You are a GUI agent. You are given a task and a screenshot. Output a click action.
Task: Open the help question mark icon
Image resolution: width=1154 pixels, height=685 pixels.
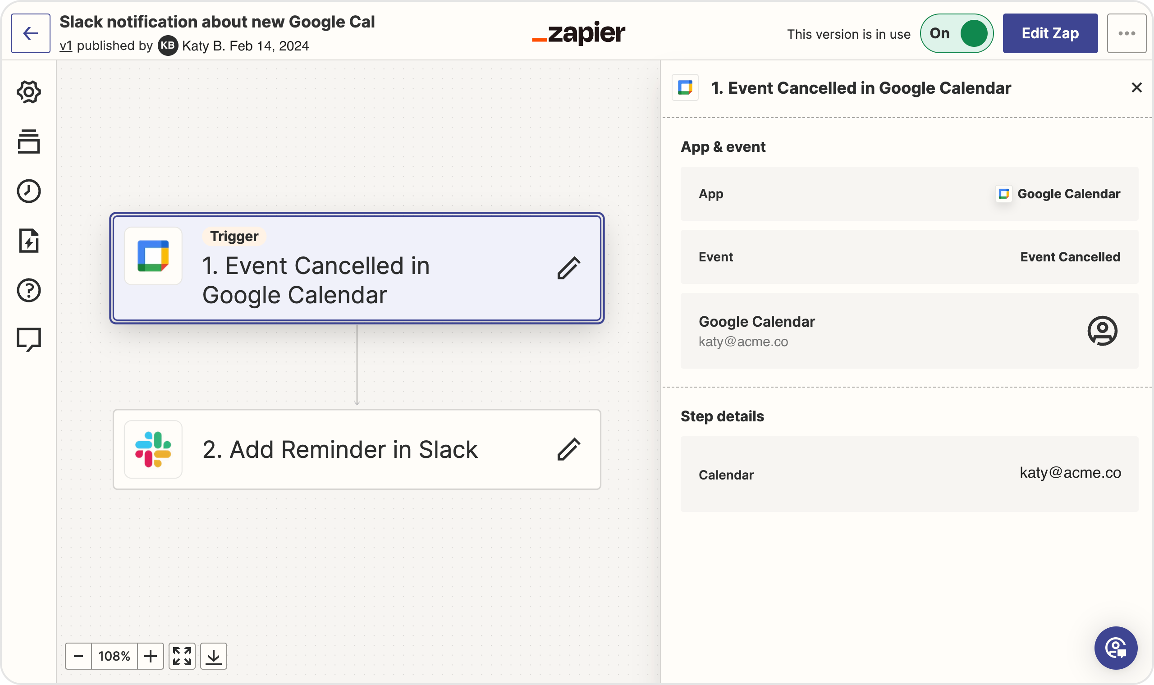point(28,290)
